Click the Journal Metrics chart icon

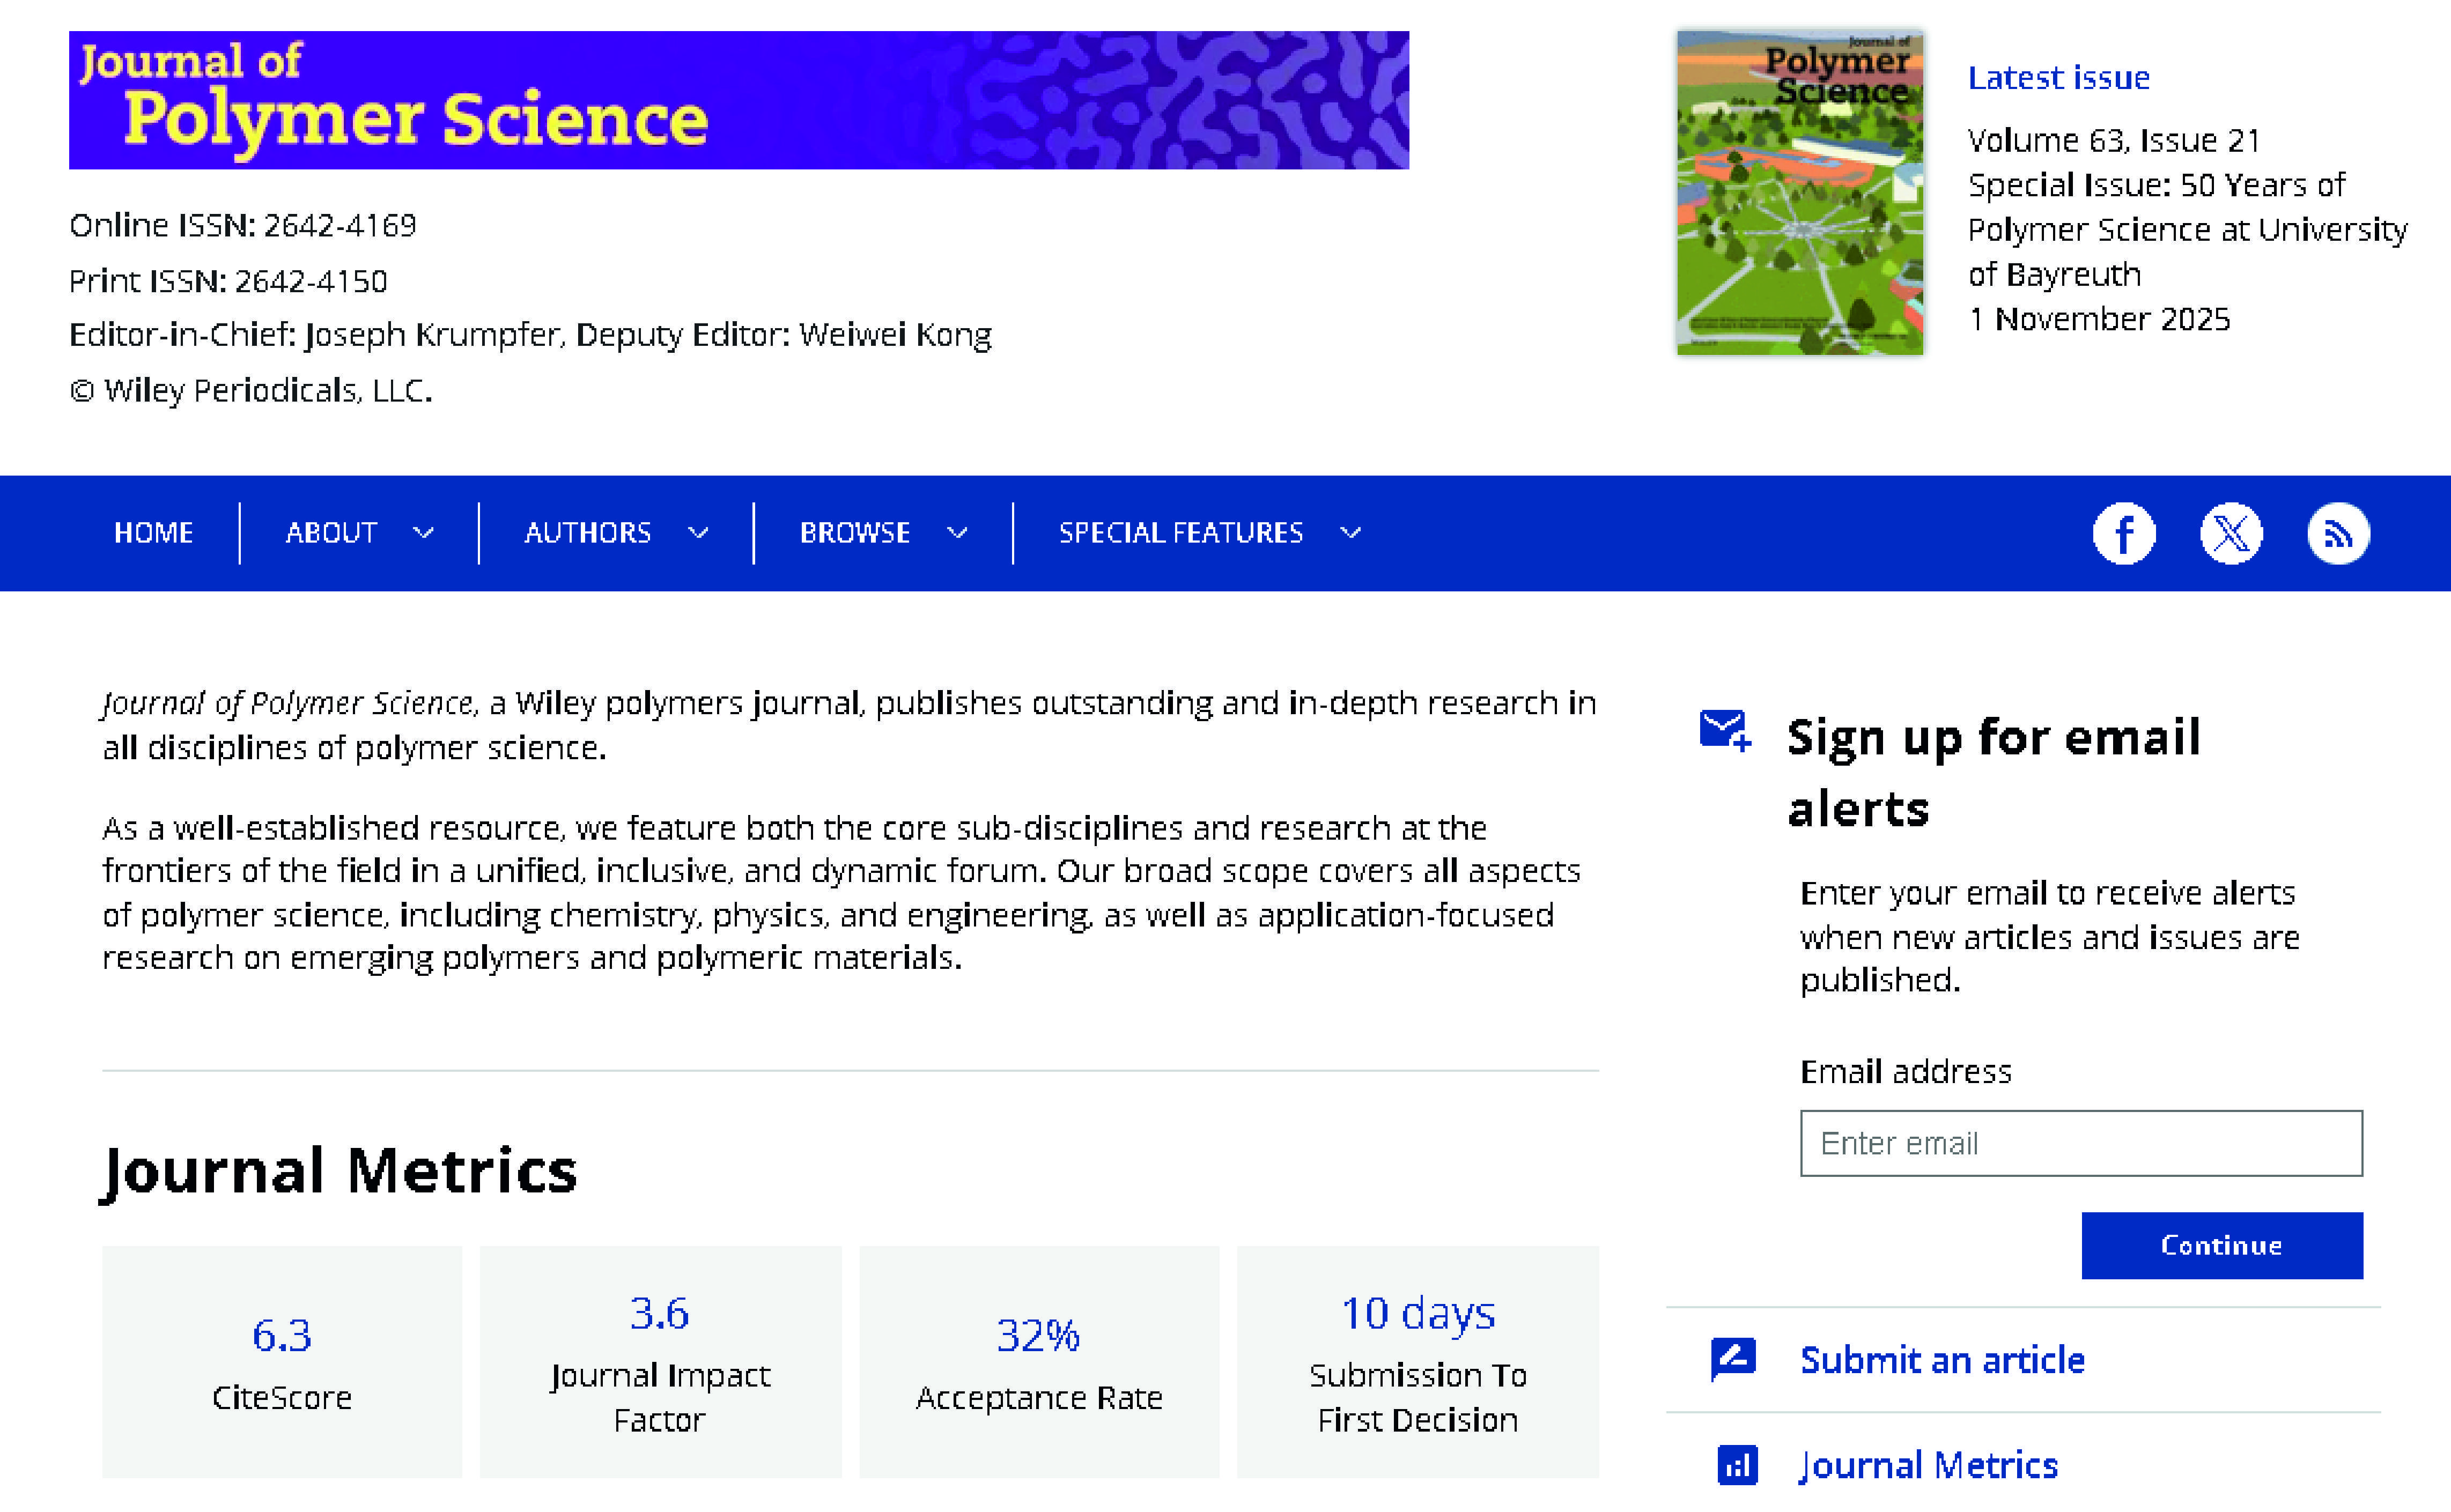click(1737, 1465)
